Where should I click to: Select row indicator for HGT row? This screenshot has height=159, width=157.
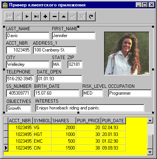click(x=6, y=134)
